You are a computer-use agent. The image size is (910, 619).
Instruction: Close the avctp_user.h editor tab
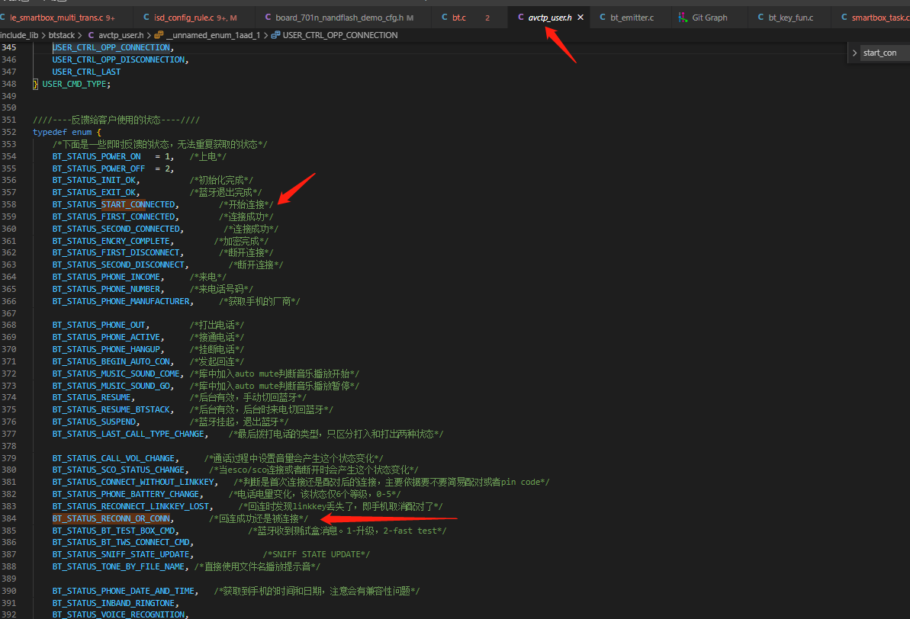coord(580,18)
